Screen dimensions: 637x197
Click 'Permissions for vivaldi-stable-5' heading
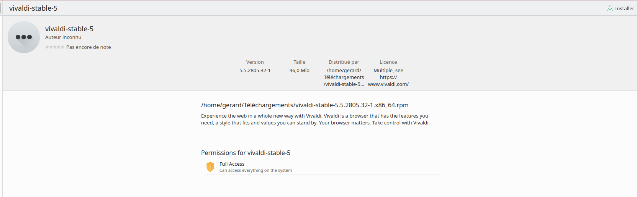coord(246,153)
